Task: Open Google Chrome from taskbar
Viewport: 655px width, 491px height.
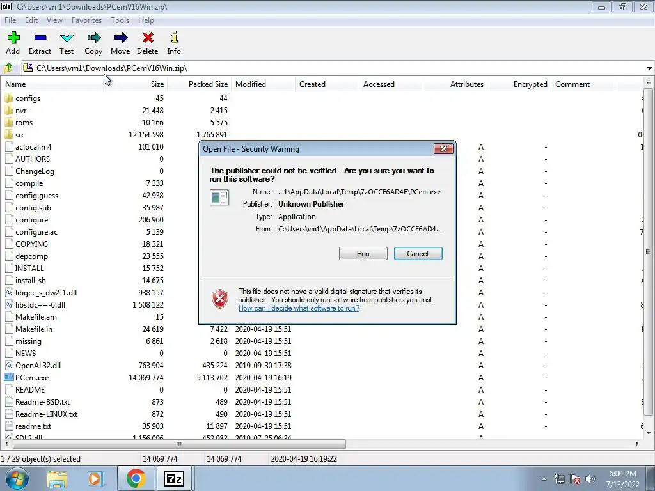Action: [136, 478]
